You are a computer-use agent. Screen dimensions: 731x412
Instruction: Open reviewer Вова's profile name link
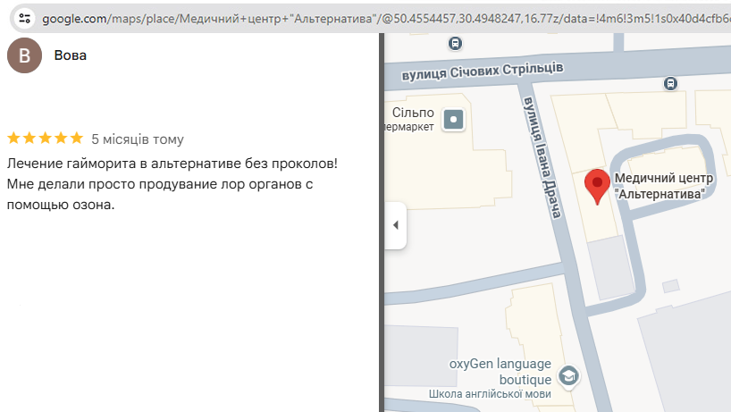71,55
